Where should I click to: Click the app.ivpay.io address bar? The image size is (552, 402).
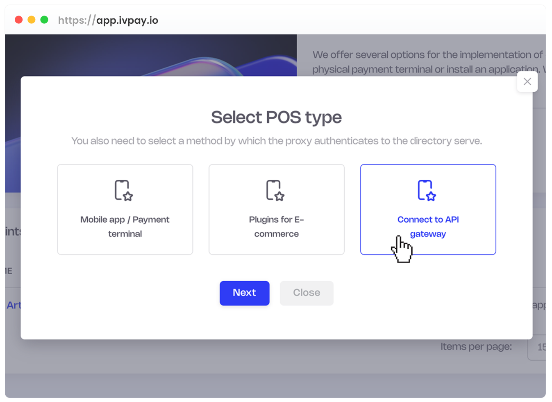tap(108, 20)
